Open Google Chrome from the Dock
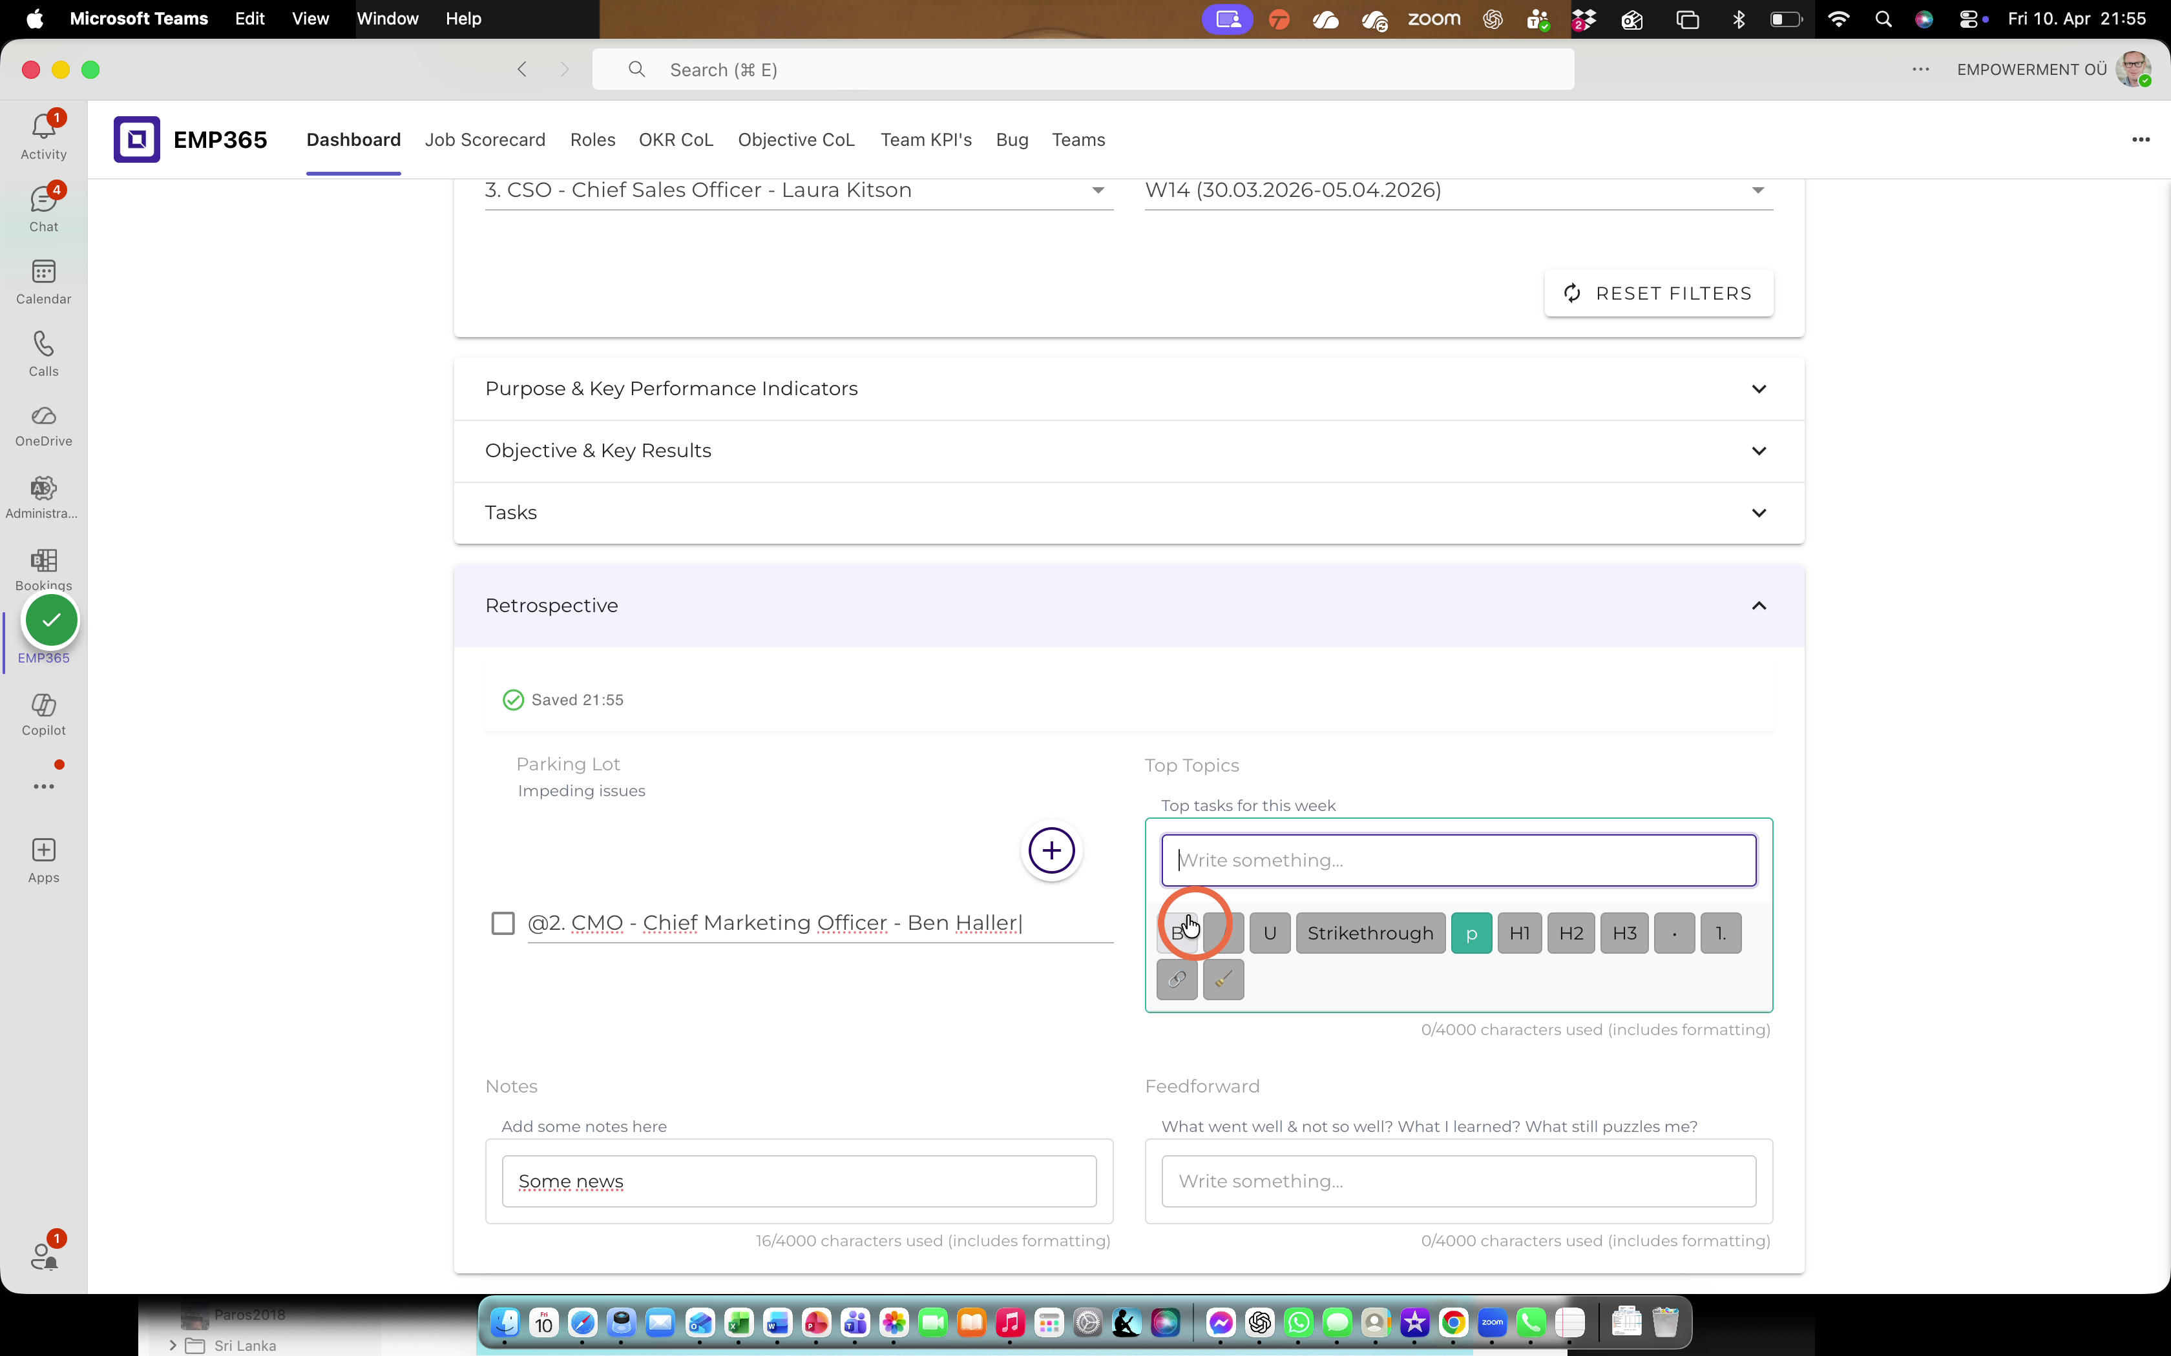The image size is (2171, 1356). (1453, 1322)
